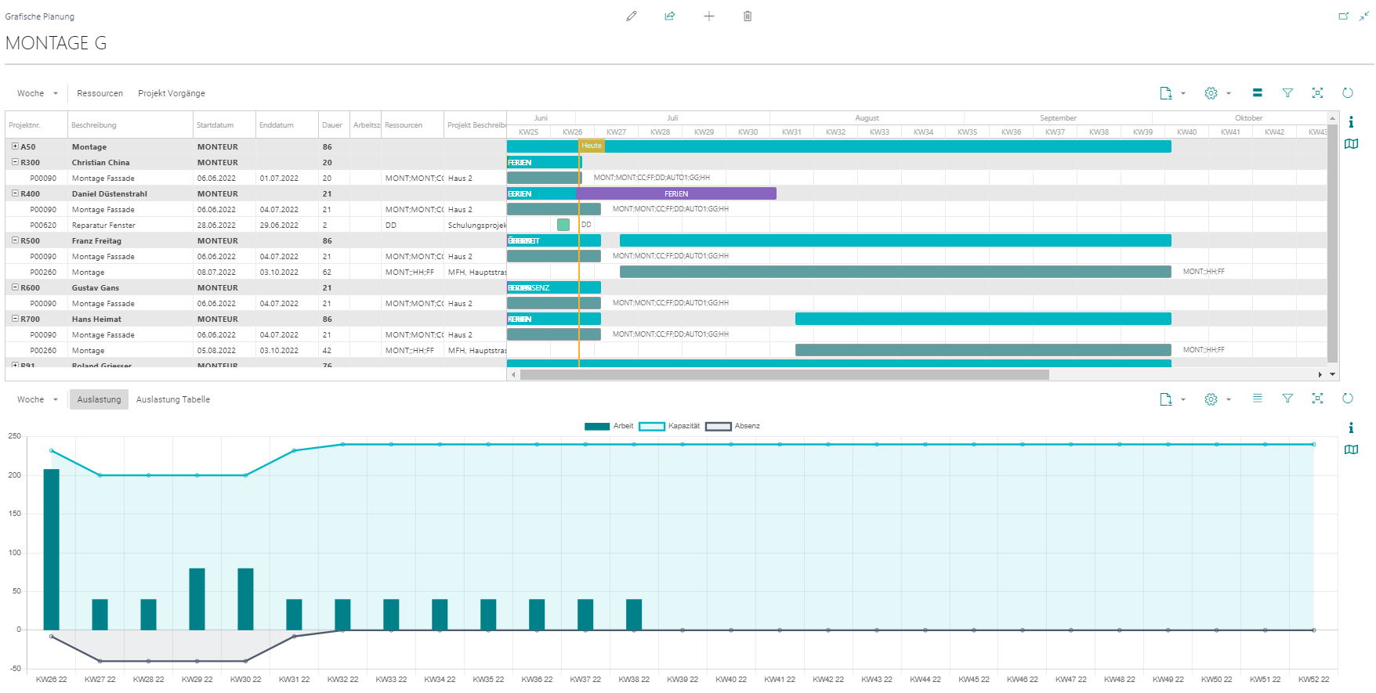Click the filter icon above Gantt chart
1376x693 pixels.
point(1287,92)
